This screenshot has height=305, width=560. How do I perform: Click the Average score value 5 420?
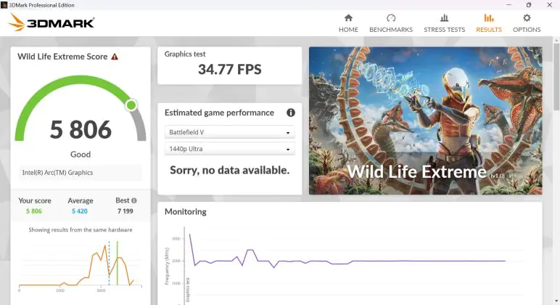[x=80, y=211]
